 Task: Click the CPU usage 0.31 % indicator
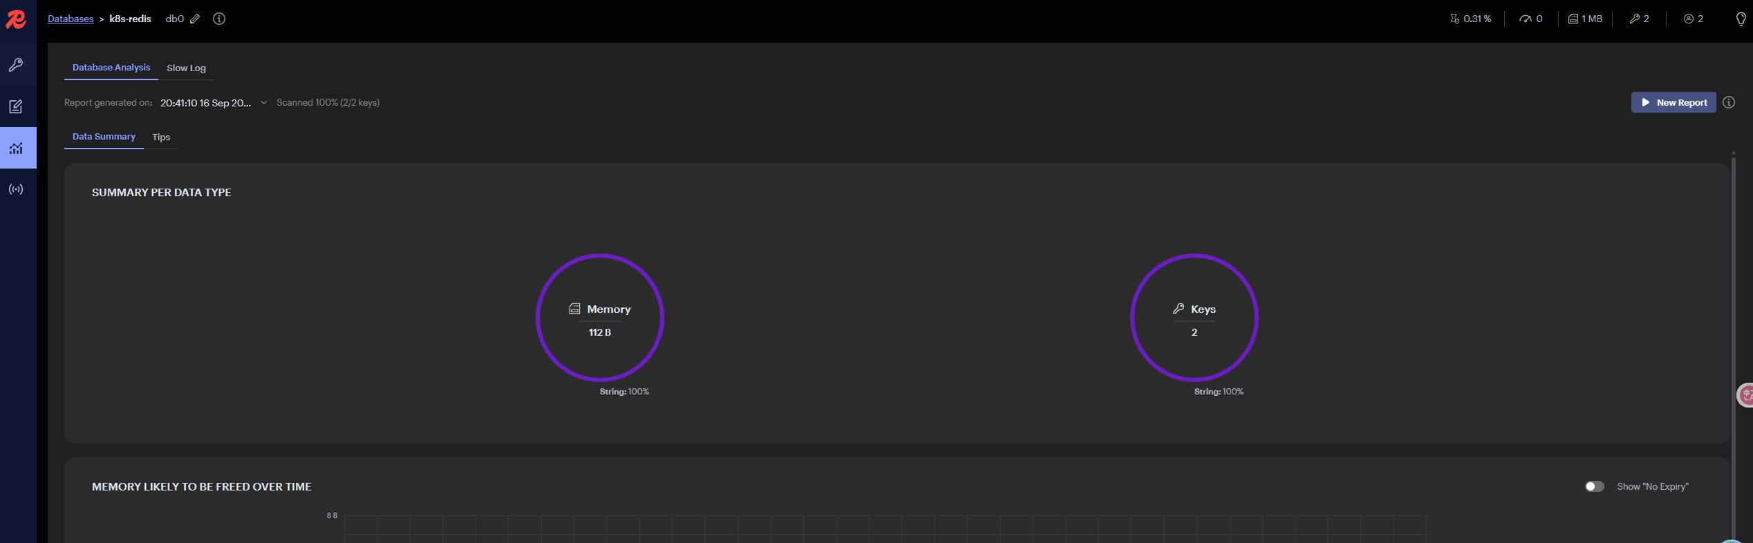[x=1470, y=19]
